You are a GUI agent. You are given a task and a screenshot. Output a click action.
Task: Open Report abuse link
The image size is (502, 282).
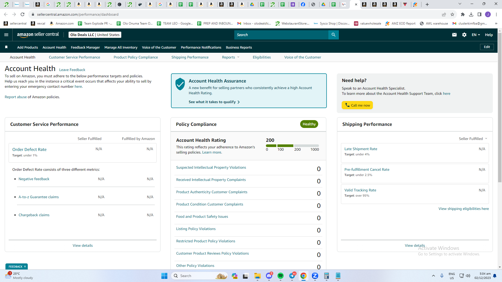(16, 97)
